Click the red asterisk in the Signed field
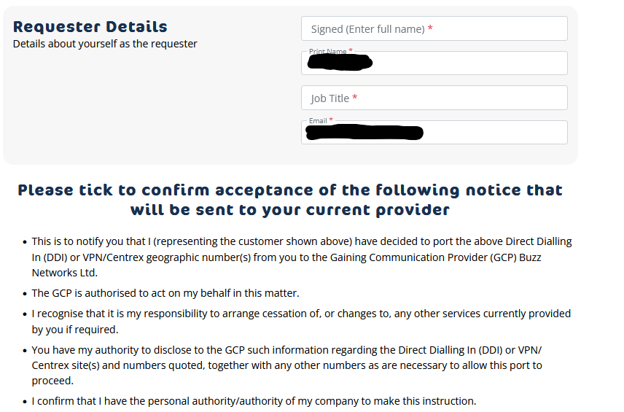 [430, 29]
